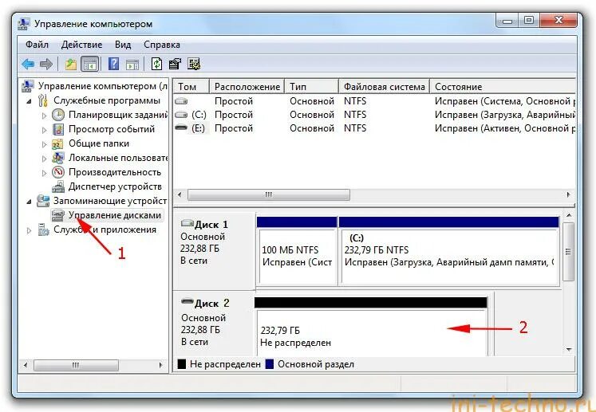Viewport: 596px width, 412px height.
Task: Click the volume list scroll left arrow
Action: 180,194
